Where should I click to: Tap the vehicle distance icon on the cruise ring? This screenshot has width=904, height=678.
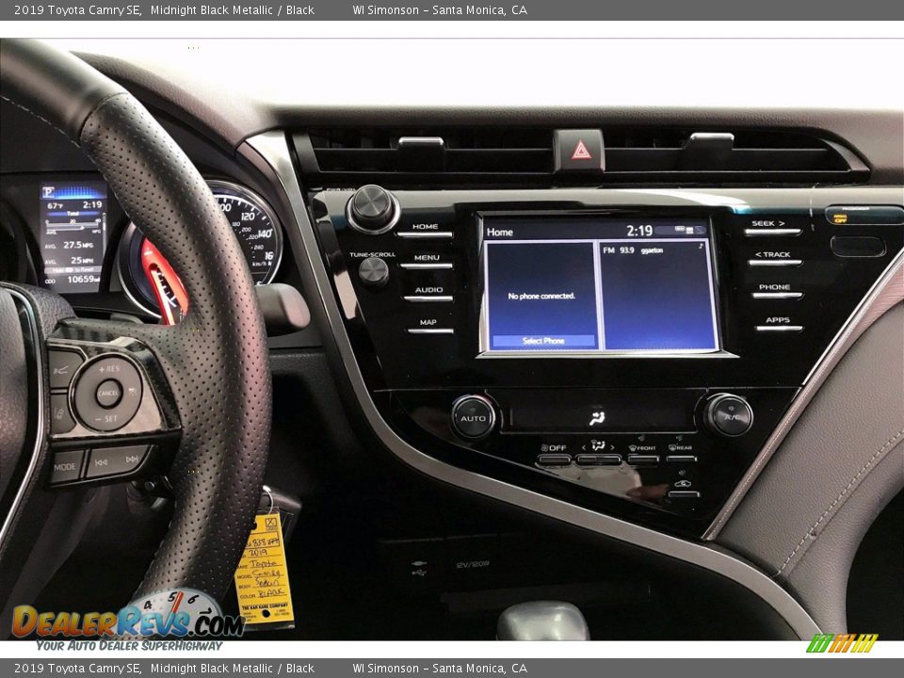coord(133,391)
